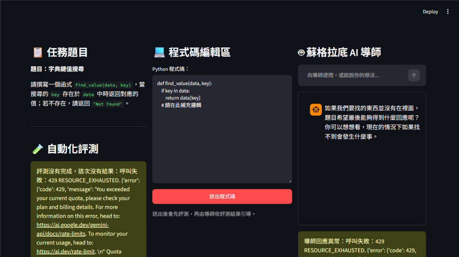459x257 pixels.
Task: Click the 導師回應異常 error notice
Action: (362, 244)
